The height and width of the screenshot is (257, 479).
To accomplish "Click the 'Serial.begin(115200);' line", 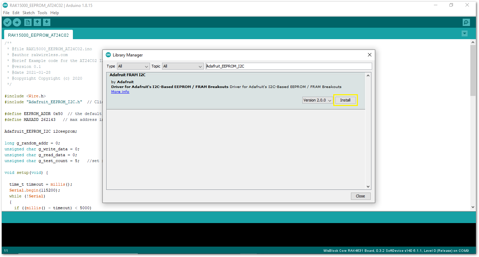I will click(35, 190).
